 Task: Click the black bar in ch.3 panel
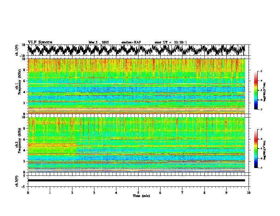click(x=136, y=180)
